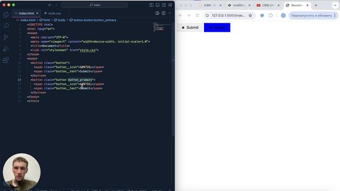Toggle the secondary sidebar layout button
Screen dimensions: 340x191
click(164, 5)
